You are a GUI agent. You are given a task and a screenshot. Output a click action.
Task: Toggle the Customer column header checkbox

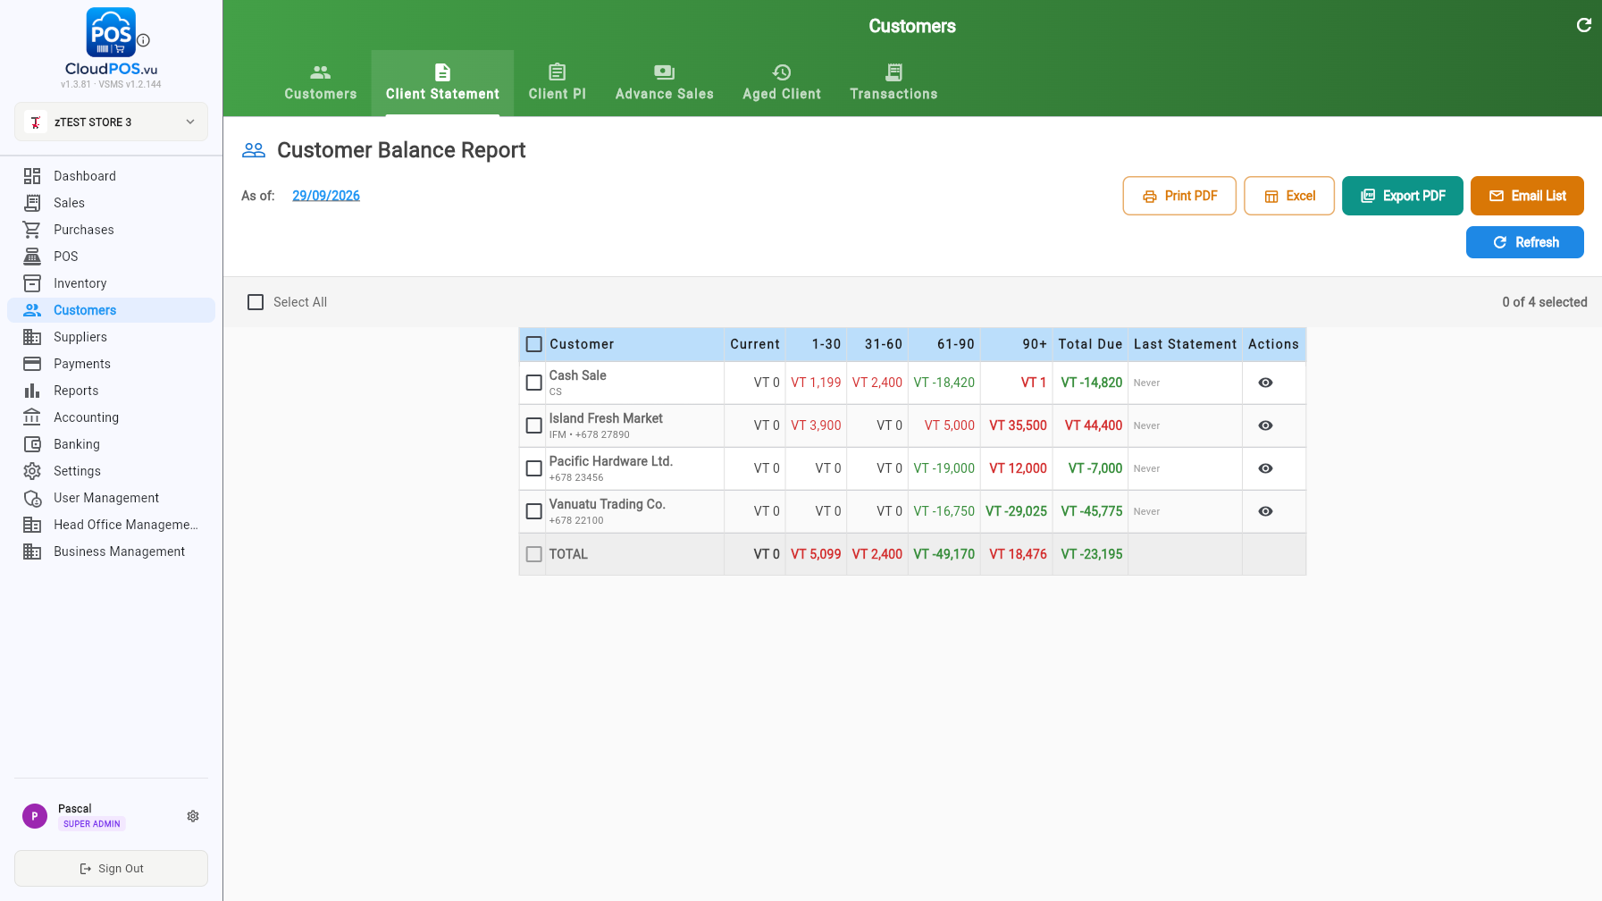[x=534, y=344]
